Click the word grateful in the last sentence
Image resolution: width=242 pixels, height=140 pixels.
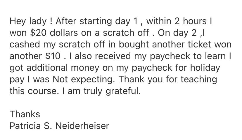[x=123, y=91]
